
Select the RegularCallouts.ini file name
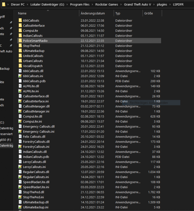[x=36, y=177]
